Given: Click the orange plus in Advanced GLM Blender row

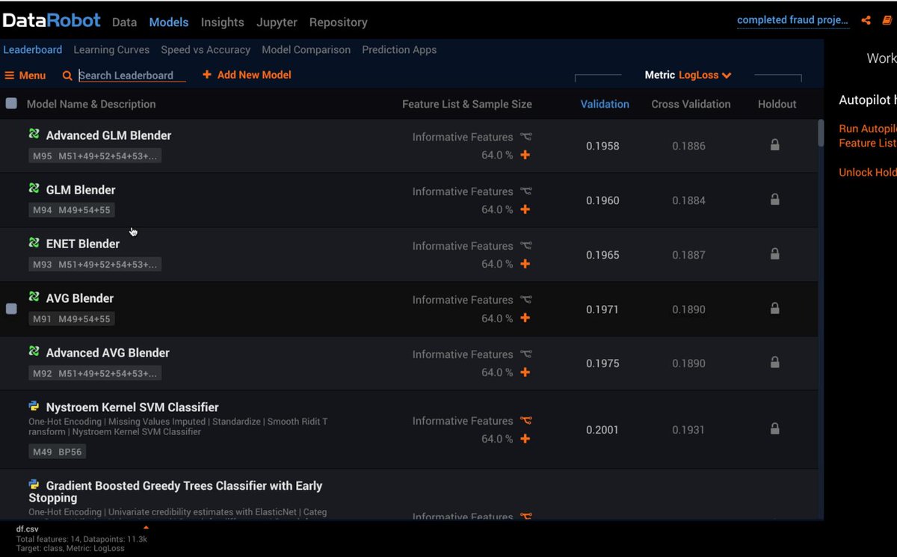Looking at the screenshot, I should coord(525,155).
